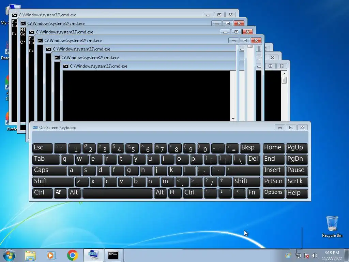Click the down arrow key
Image resolution: width=349 pixels, height=262 pixels.
[x=225, y=193]
